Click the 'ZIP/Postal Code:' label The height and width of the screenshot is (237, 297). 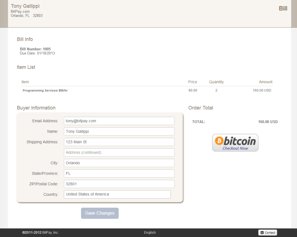[x=44, y=184]
